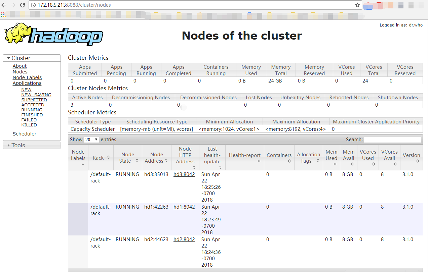Click the browser forward arrow
Screen dimensions: 428x272
(13, 5)
